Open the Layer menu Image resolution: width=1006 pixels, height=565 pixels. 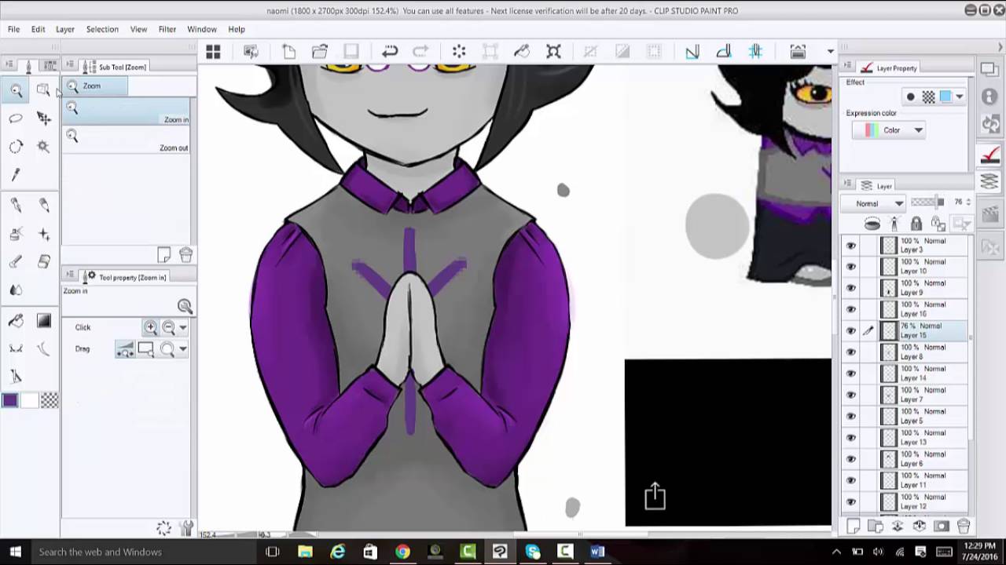65,29
